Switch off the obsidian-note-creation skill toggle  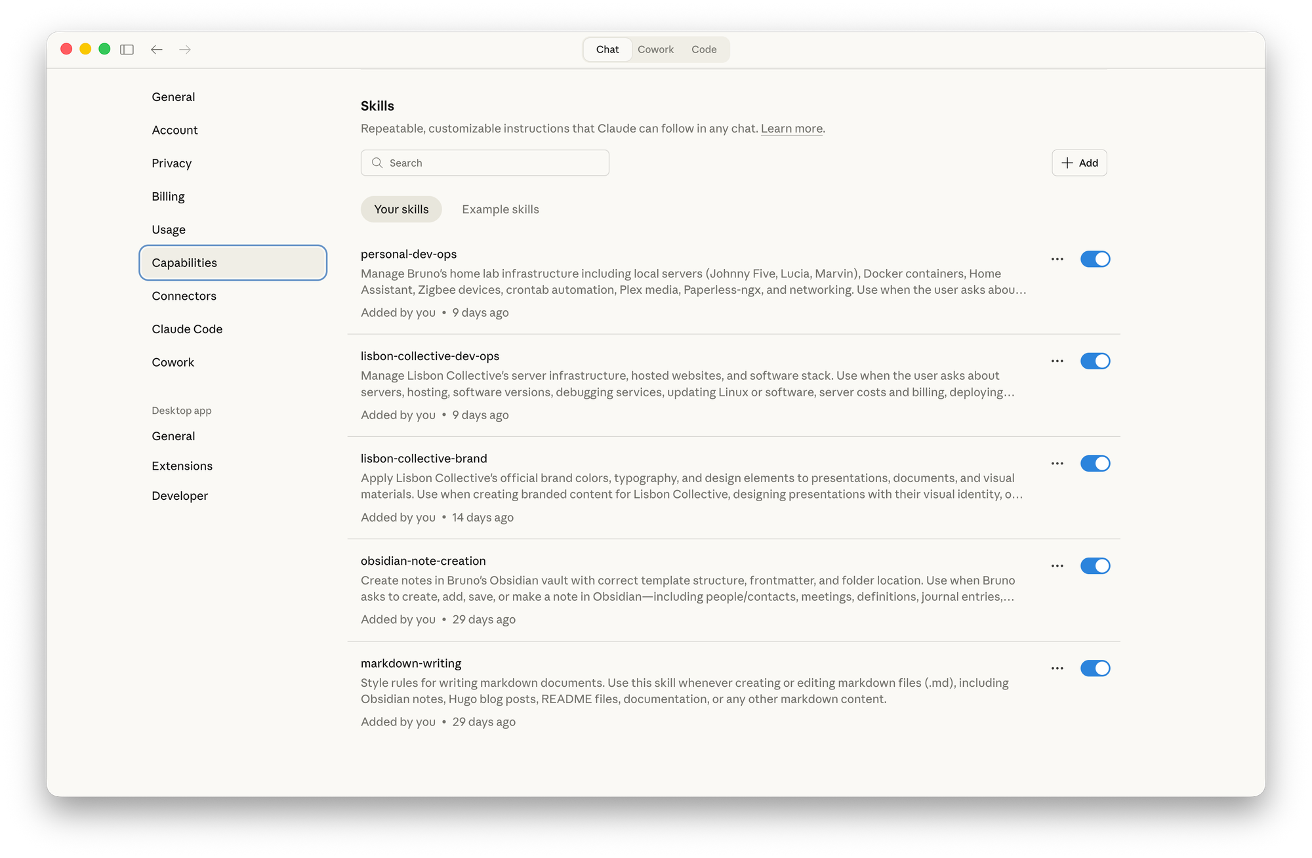tap(1095, 566)
